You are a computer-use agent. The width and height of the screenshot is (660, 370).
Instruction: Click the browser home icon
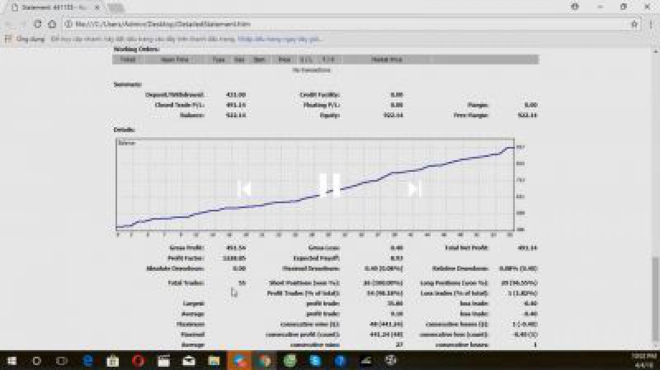pyautogui.click(x=52, y=24)
